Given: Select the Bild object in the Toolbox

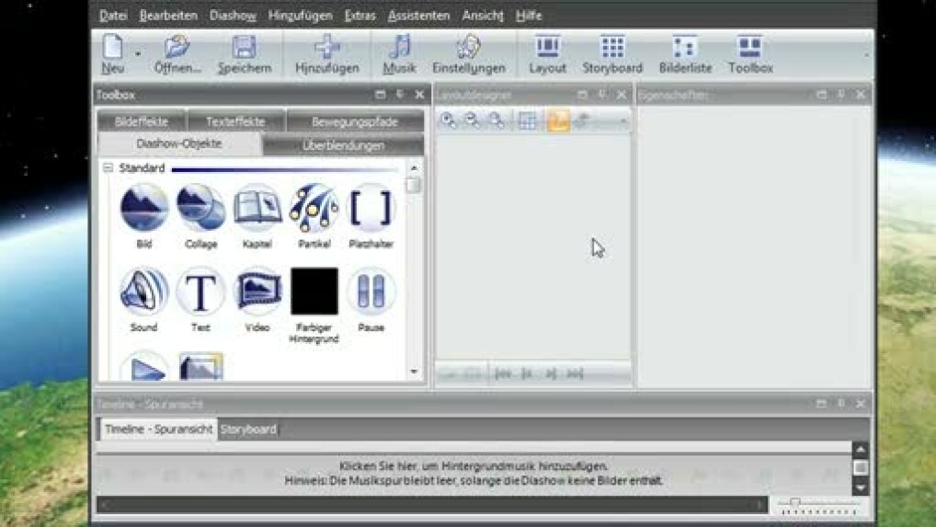Looking at the screenshot, I should click(x=144, y=208).
